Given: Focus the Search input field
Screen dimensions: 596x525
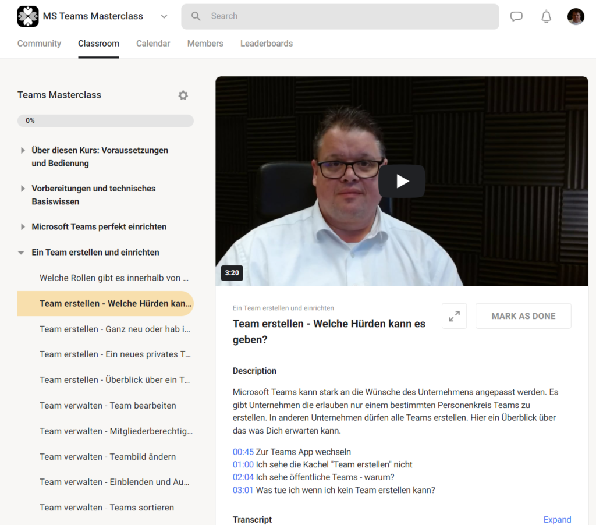Looking at the screenshot, I should pyautogui.click(x=340, y=16).
